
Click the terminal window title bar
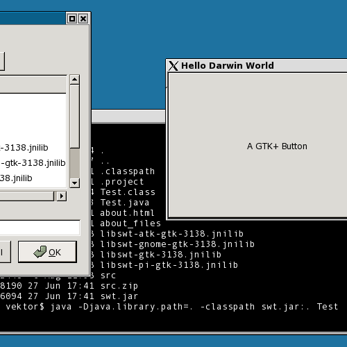coord(128,117)
